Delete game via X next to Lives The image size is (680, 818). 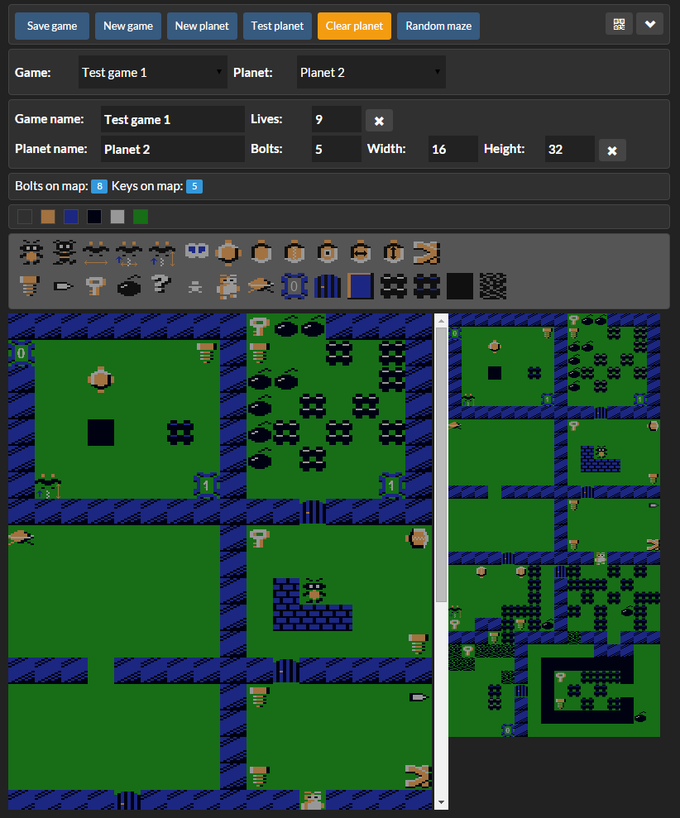(x=379, y=121)
